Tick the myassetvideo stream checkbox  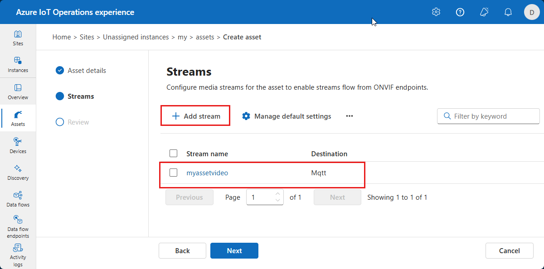(173, 173)
